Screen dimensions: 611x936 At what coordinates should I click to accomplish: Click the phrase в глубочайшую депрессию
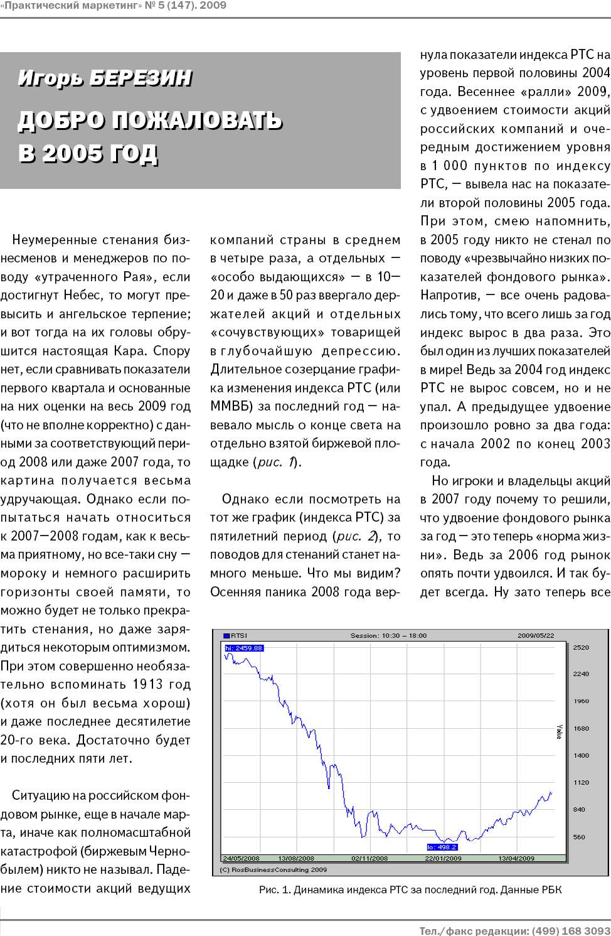pyautogui.click(x=305, y=352)
